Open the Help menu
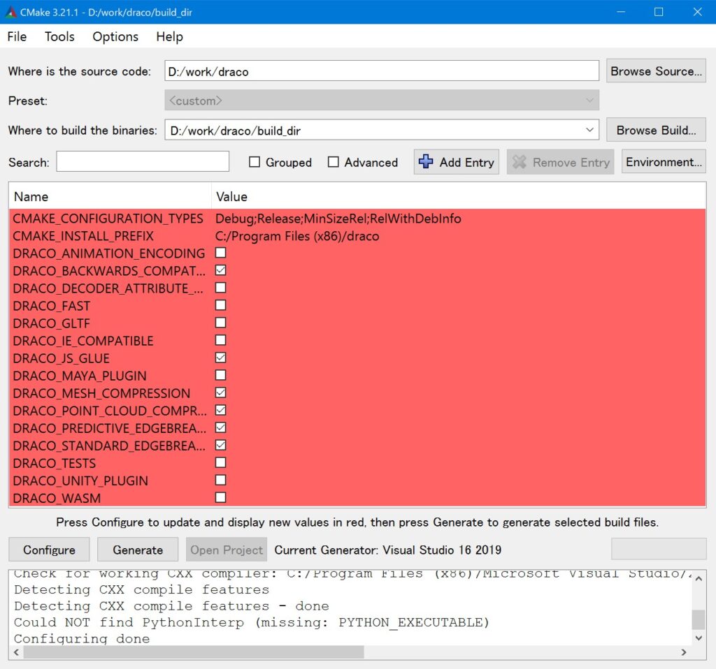The height and width of the screenshot is (669, 716). click(x=169, y=36)
